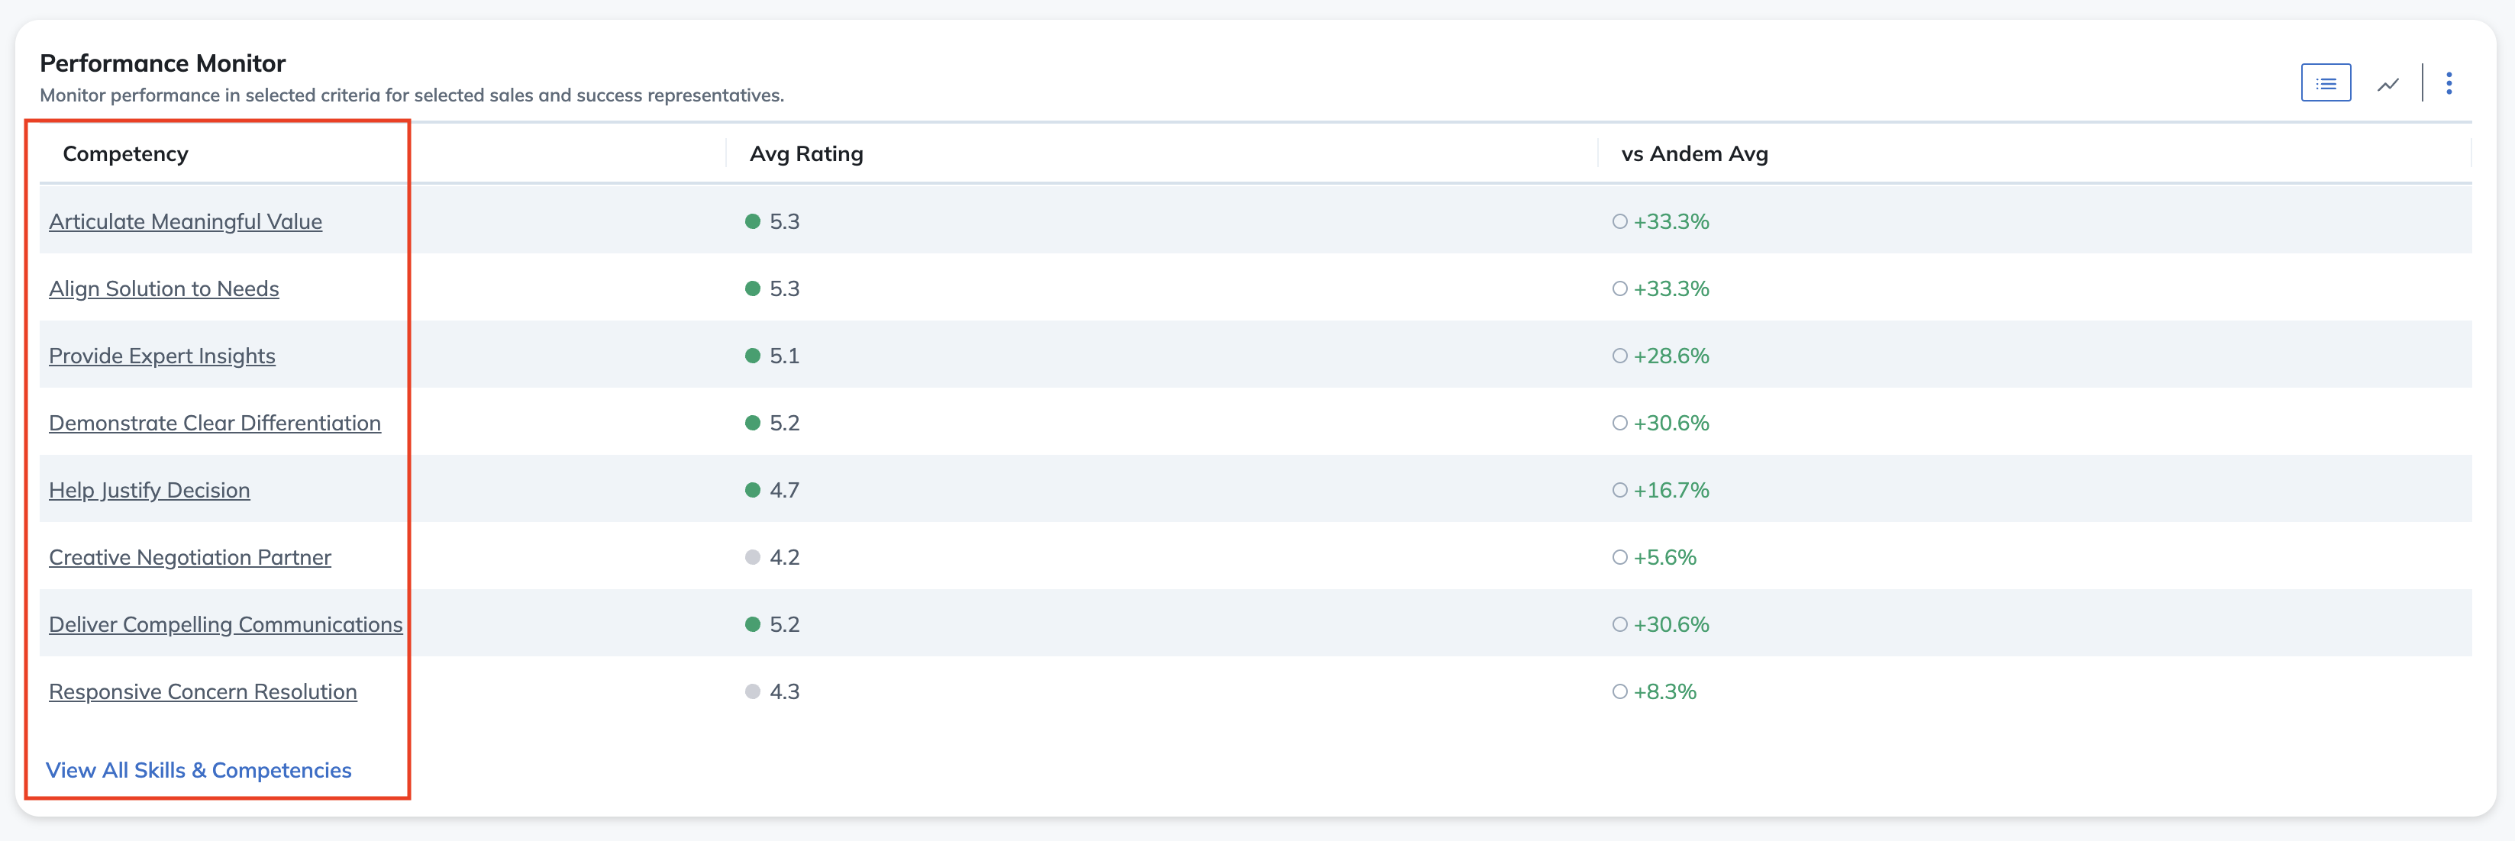
Task: Sort by the Avg Rating column header
Action: point(806,153)
